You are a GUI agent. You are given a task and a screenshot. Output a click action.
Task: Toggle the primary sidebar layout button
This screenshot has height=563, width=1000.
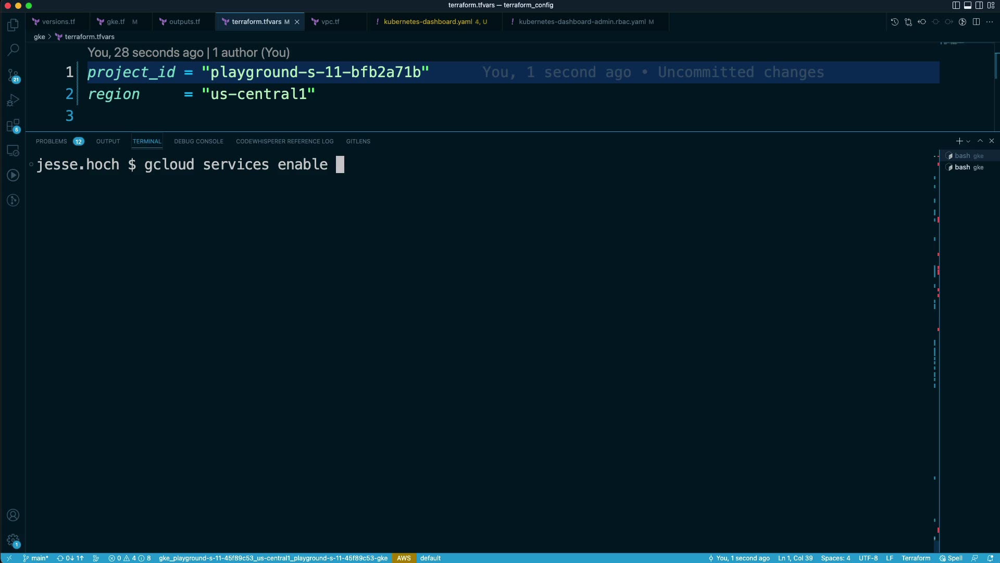tap(956, 5)
